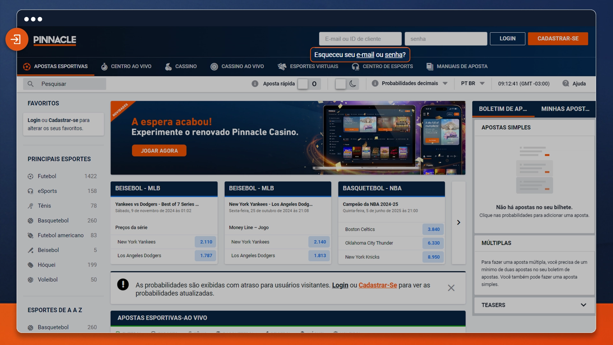The image size is (613, 345).
Task: Click the forgot senha link
Action: point(393,55)
